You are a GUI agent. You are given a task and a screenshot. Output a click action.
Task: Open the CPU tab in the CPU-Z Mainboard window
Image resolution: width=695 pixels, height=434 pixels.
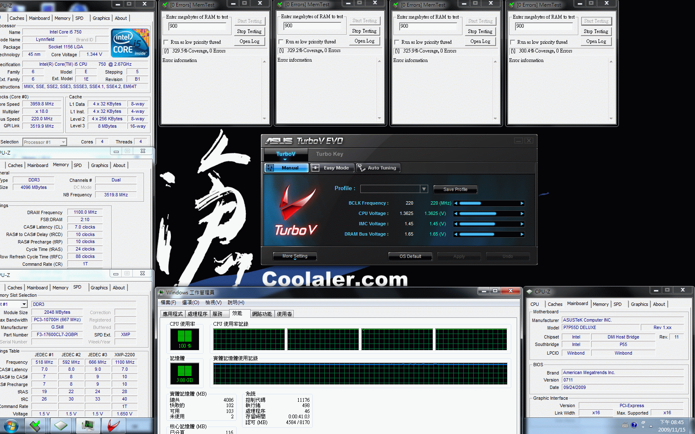(x=535, y=304)
